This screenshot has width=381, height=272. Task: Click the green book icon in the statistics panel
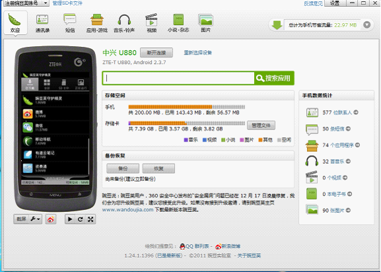point(312,194)
